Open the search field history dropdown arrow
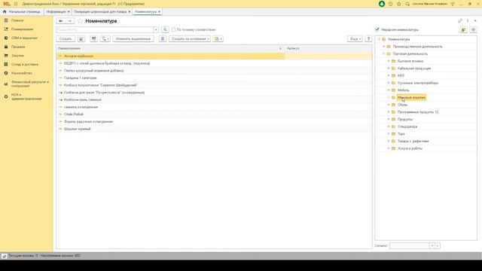This screenshot has width=482, height=271. pos(156,29)
